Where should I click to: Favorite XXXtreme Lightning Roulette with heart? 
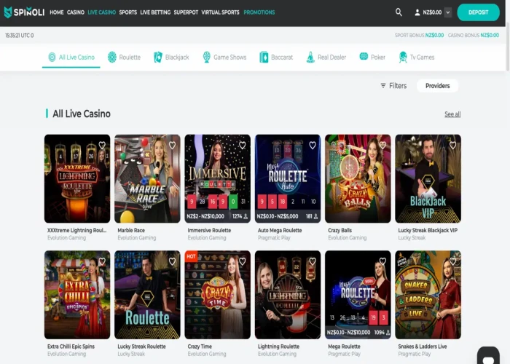click(102, 145)
